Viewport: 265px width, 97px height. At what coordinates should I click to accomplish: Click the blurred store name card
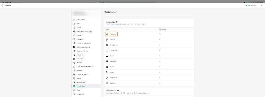(87, 13)
